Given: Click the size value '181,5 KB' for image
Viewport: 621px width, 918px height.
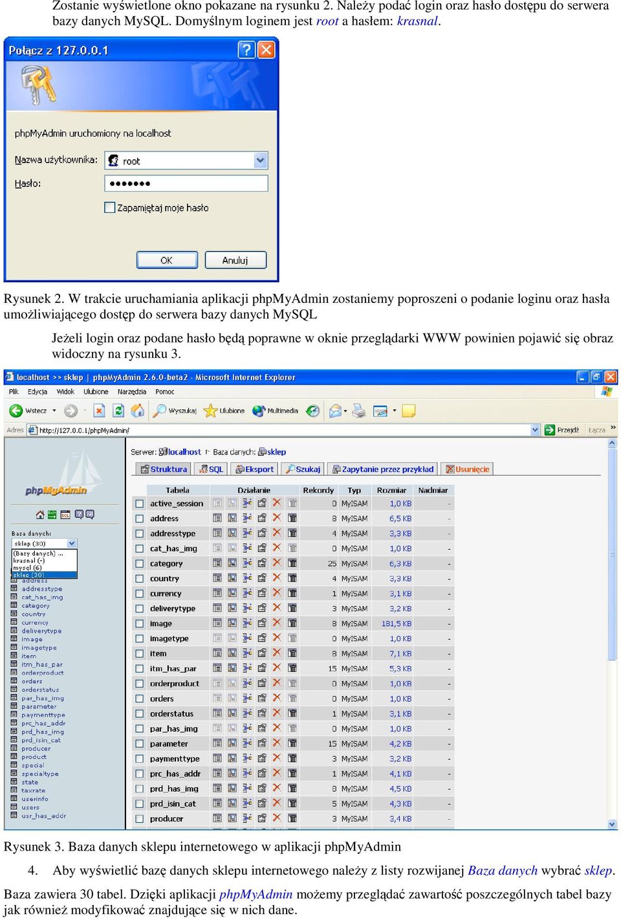Looking at the screenshot, I should coord(397,623).
